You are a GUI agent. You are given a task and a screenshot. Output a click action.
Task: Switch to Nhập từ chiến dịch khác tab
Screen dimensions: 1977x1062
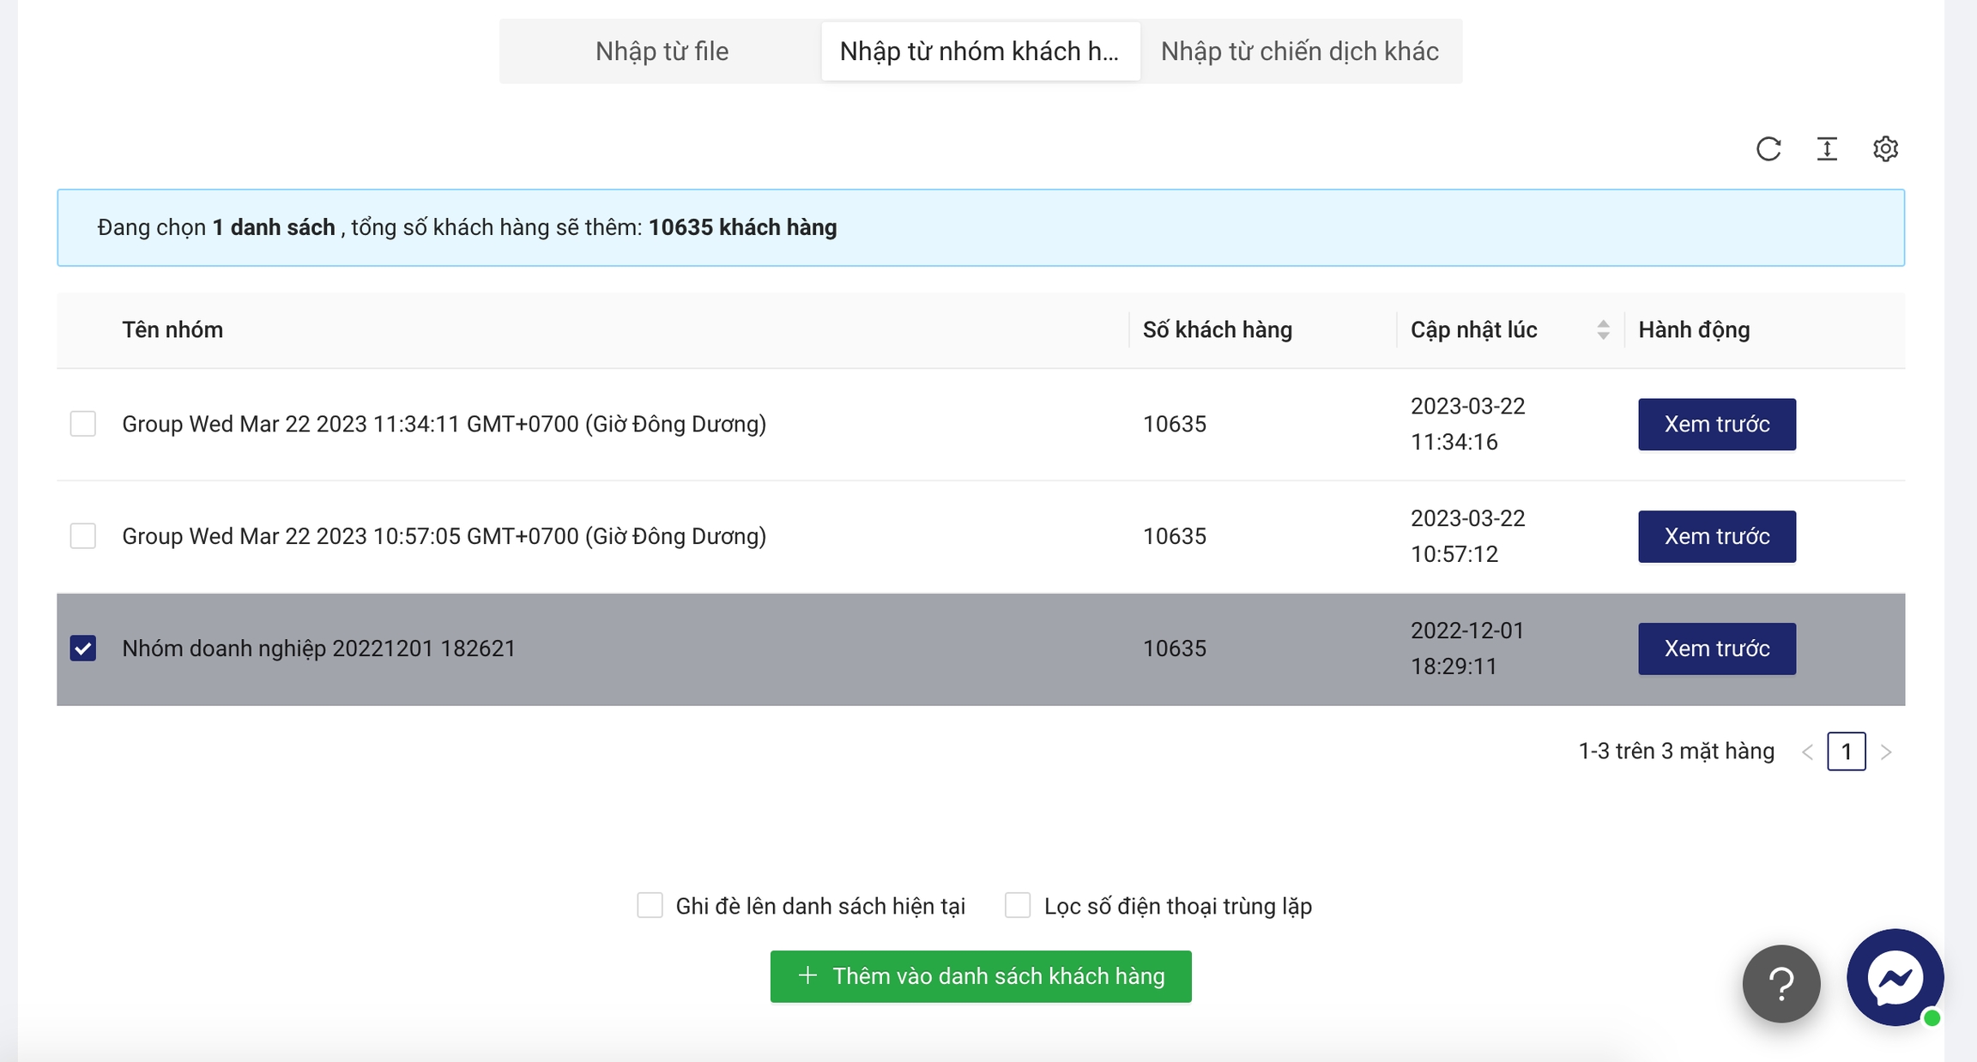tap(1299, 51)
